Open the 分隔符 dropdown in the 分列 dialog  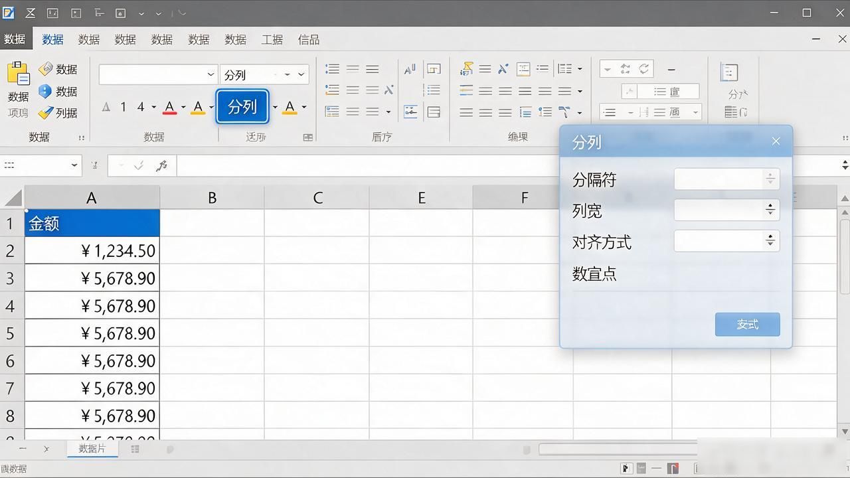[x=726, y=179]
